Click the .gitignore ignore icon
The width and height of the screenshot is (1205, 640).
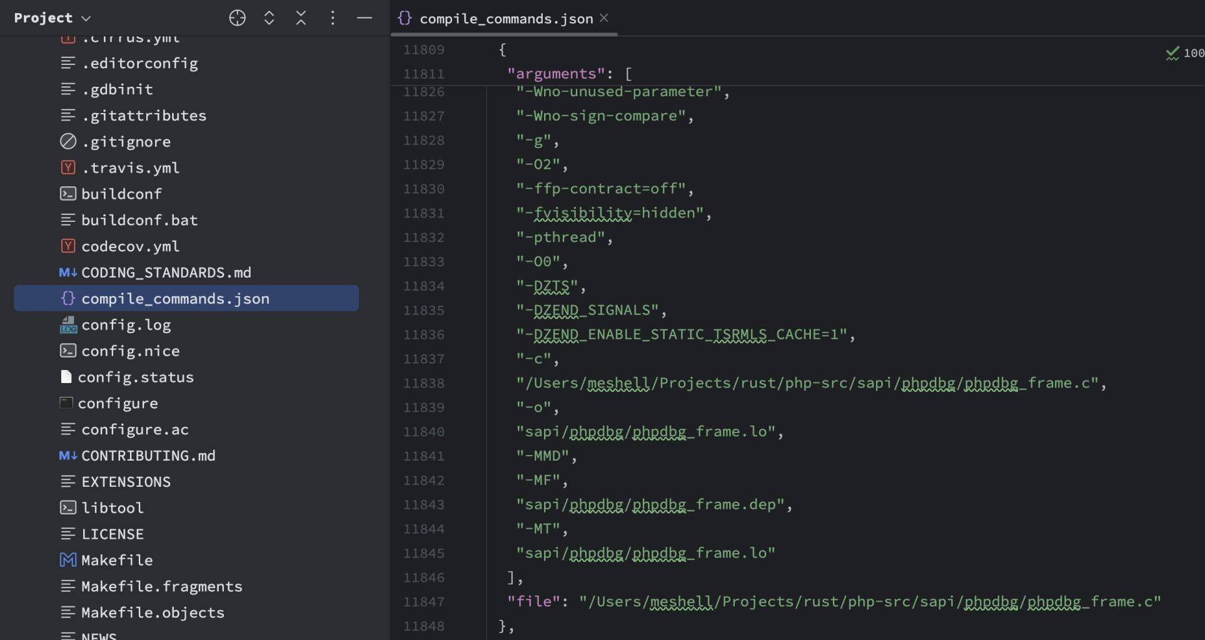[x=68, y=142]
